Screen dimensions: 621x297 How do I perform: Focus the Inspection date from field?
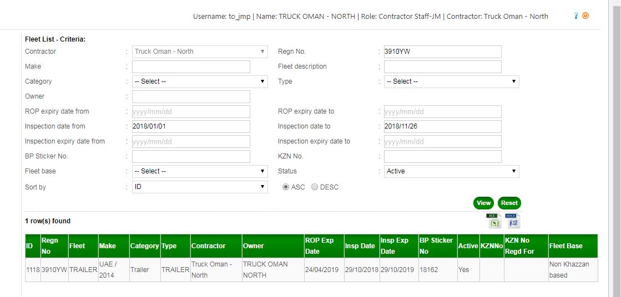191,126
